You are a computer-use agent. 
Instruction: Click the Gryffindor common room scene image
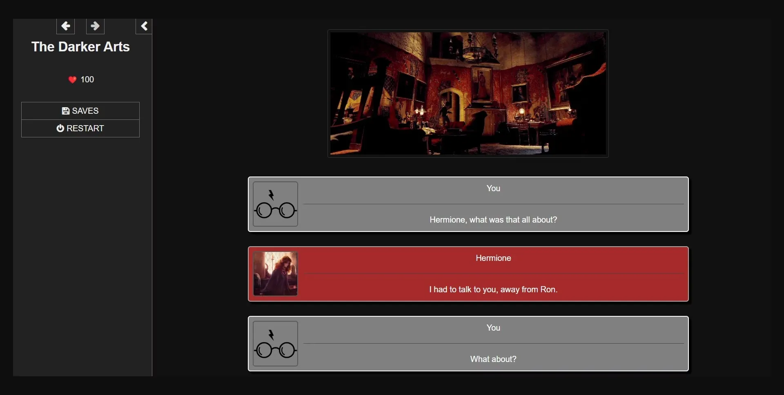pyautogui.click(x=468, y=93)
